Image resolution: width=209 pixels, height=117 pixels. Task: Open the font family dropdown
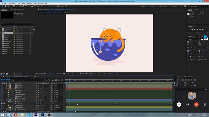(194, 36)
